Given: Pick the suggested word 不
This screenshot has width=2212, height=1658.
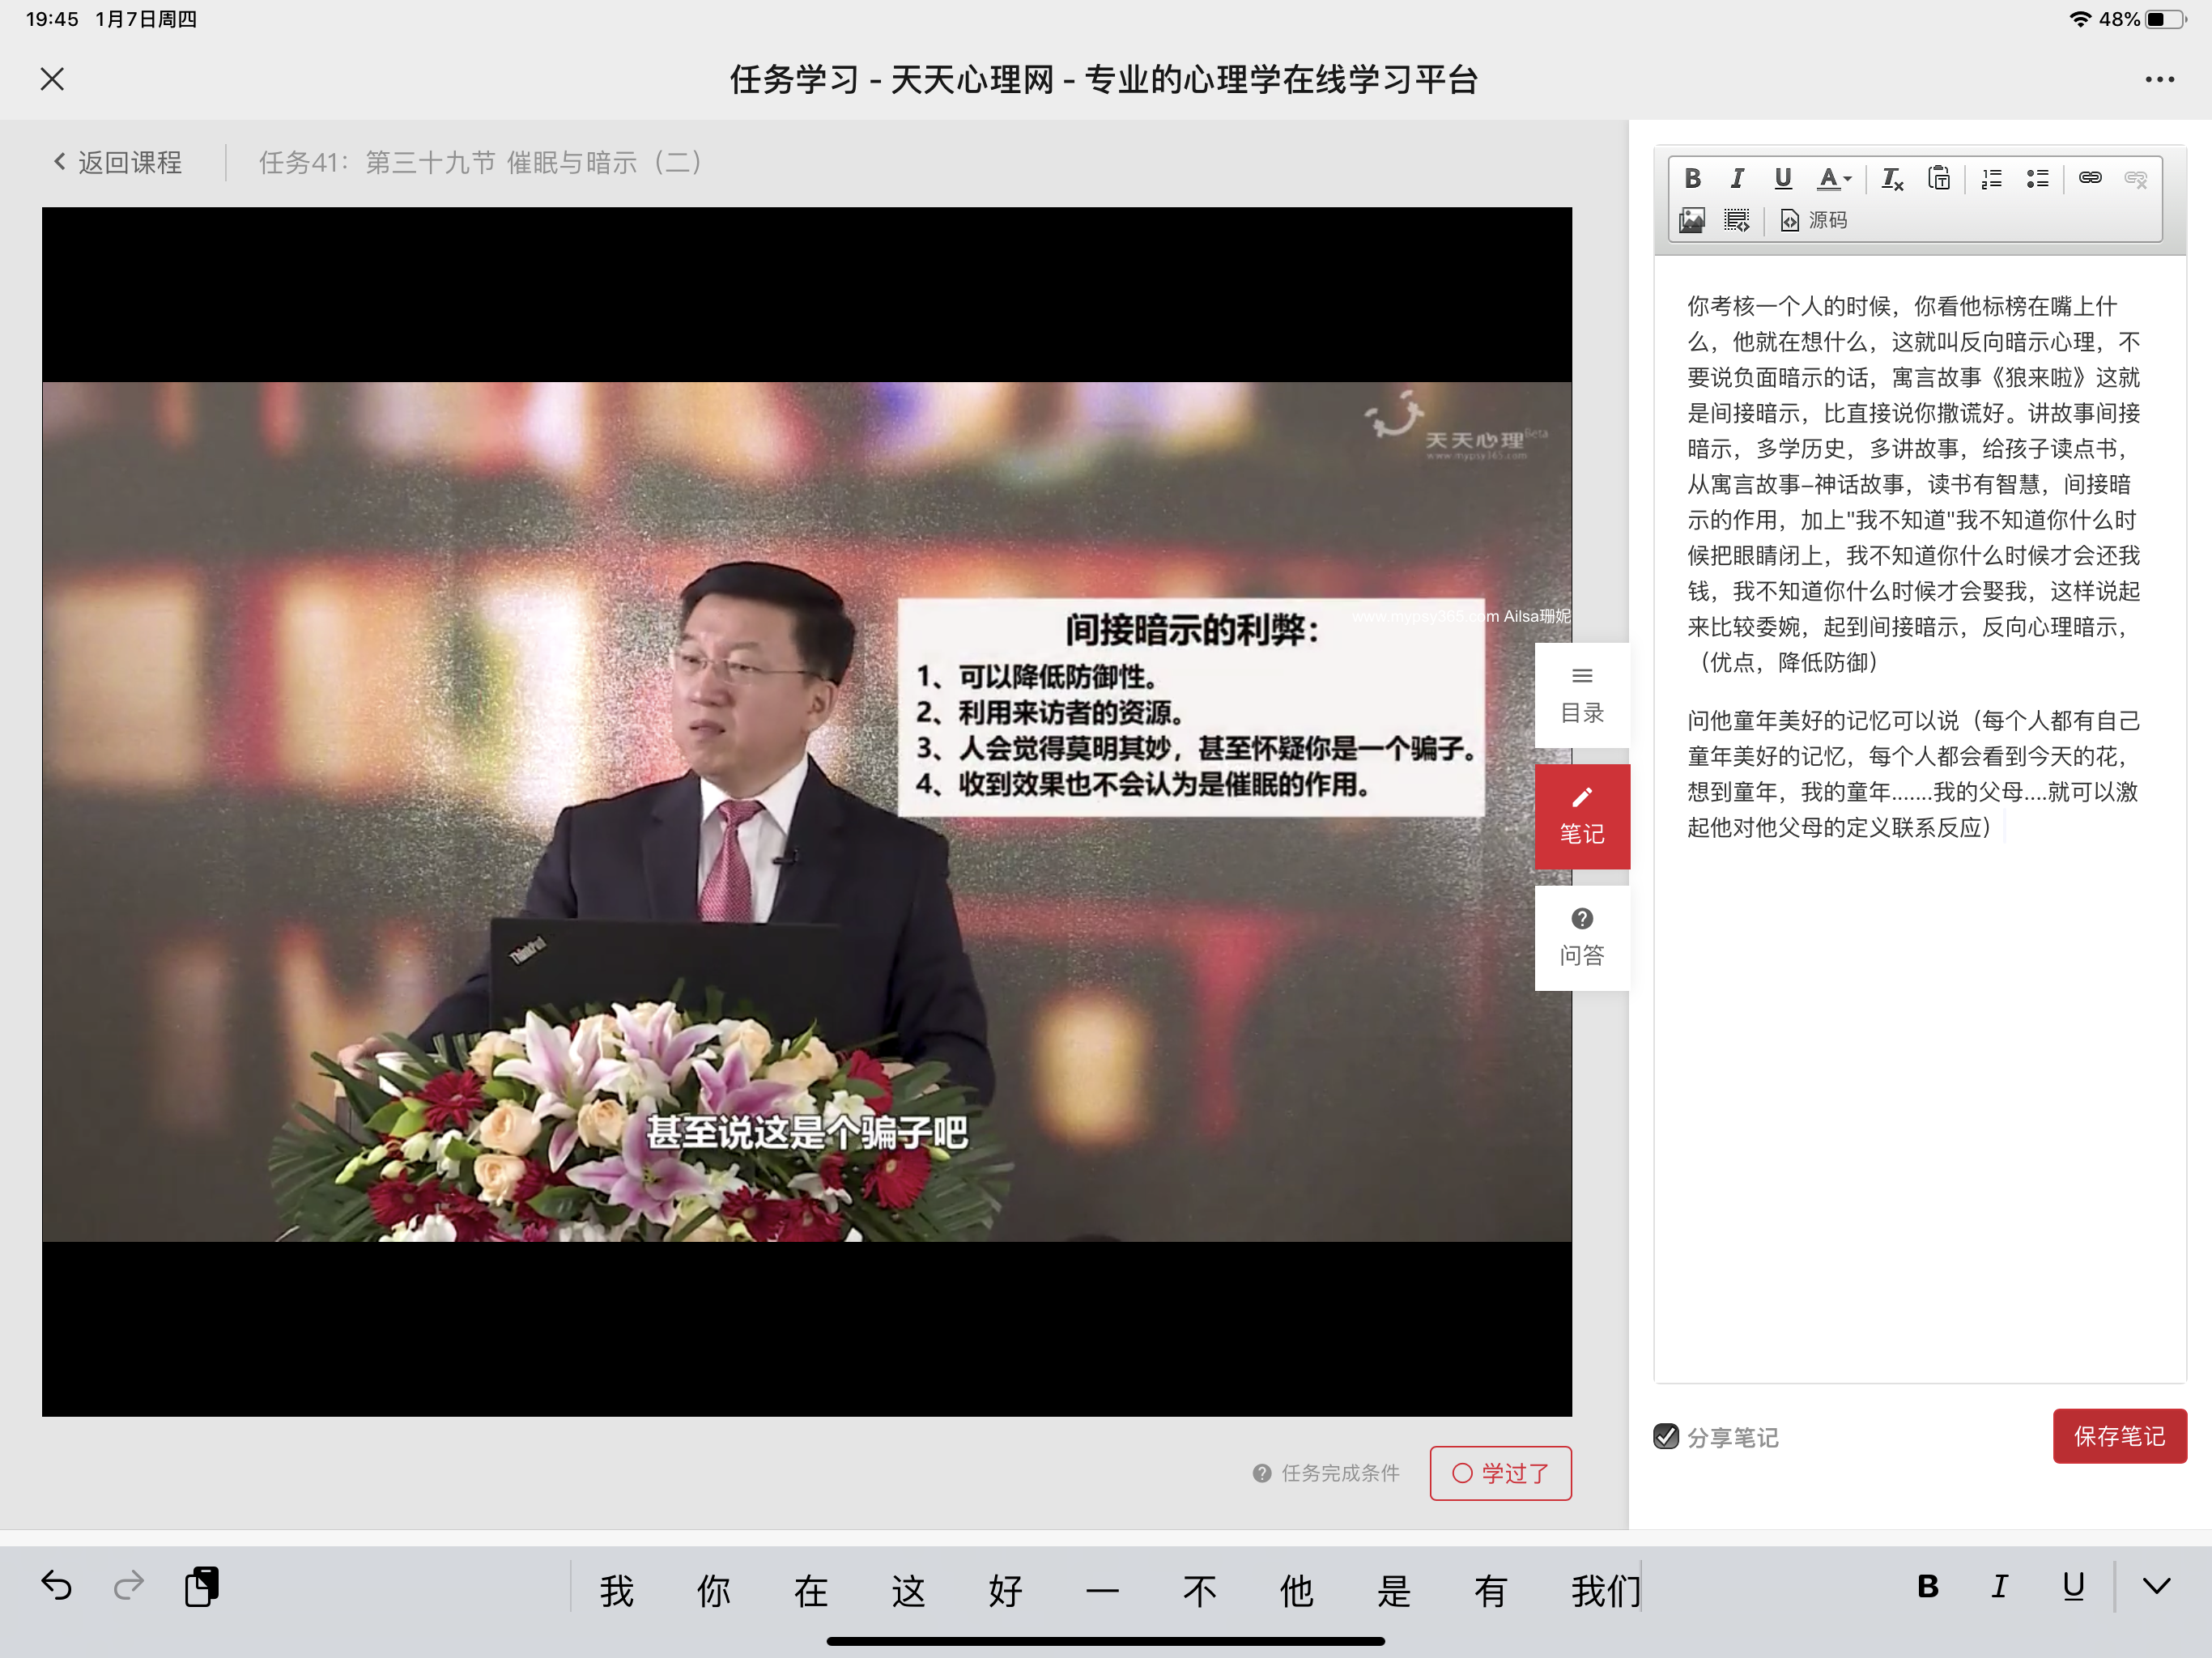Looking at the screenshot, I should point(1199,1590).
